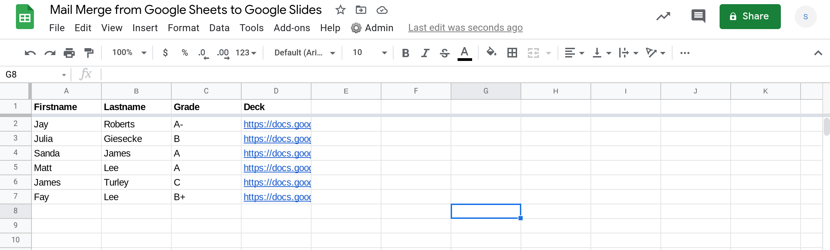The image size is (830, 250).
Task: Format as percent
Action: pyautogui.click(x=185, y=53)
